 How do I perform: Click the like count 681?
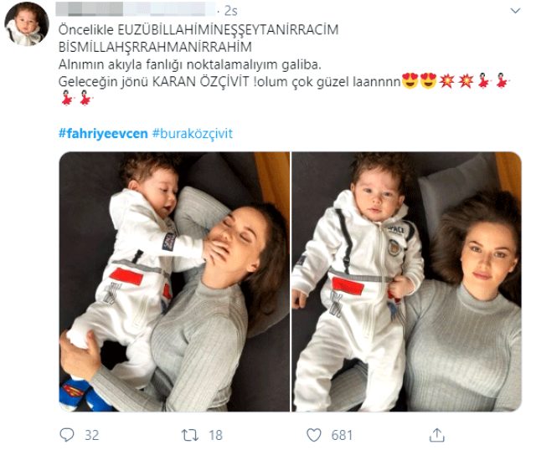click(x=342, y=435)
